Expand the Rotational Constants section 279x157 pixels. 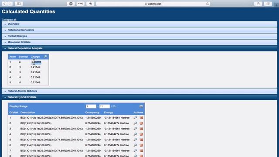pyautogui.click(x=139, y=30)
